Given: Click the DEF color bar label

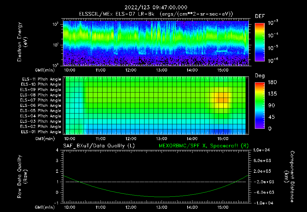Looking at the screenshot, I should (260, 16).
